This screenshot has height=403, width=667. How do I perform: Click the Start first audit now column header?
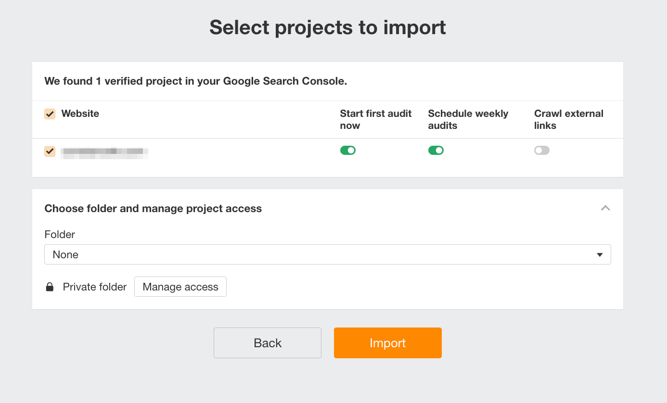click(375, 119)
